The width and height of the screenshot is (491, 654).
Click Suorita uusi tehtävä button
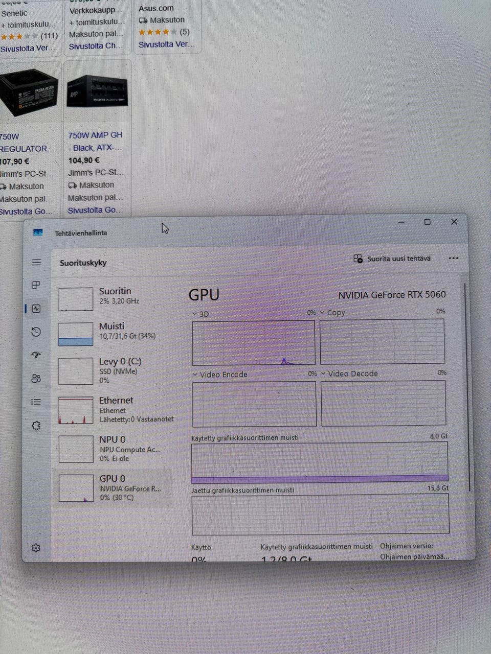[x=392, y=259]
